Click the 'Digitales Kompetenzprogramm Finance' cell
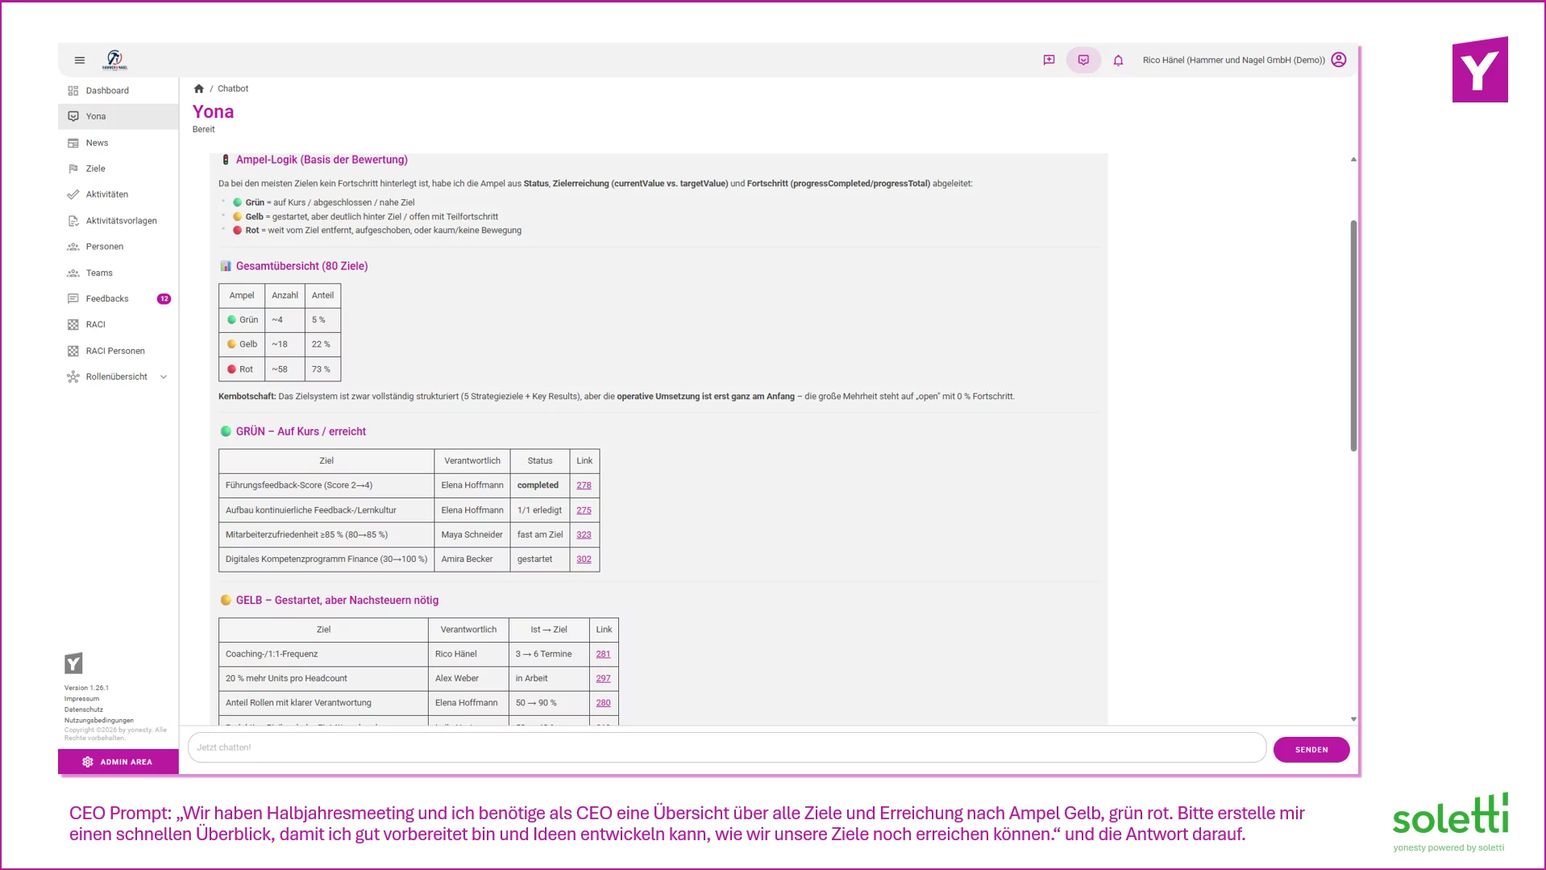Image resolution: width=1546 pixels, height=870 pixels. (x=326, y=560)
